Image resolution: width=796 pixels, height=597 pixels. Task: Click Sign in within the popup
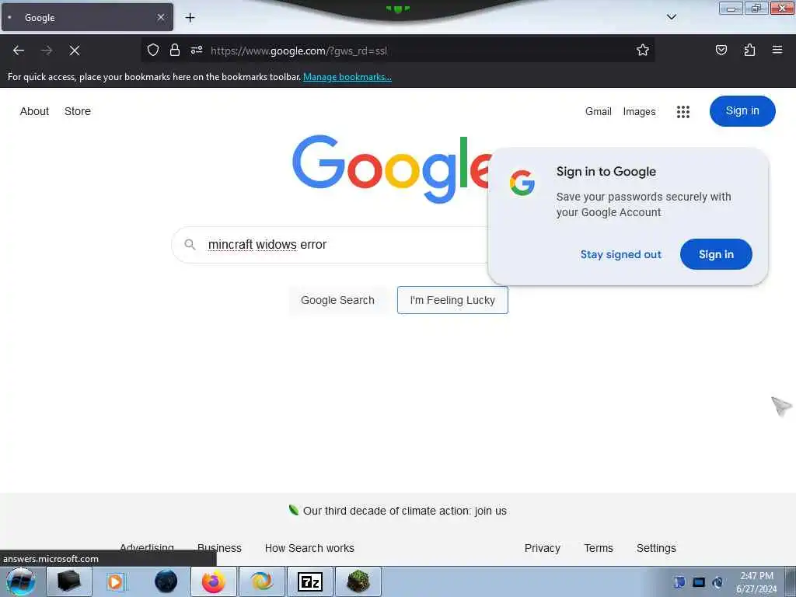tap(716, 254)
